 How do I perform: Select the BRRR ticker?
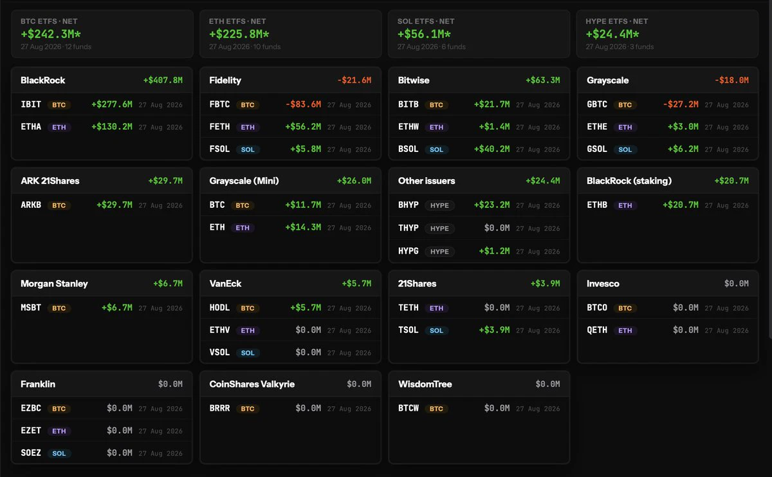[219, 408]
